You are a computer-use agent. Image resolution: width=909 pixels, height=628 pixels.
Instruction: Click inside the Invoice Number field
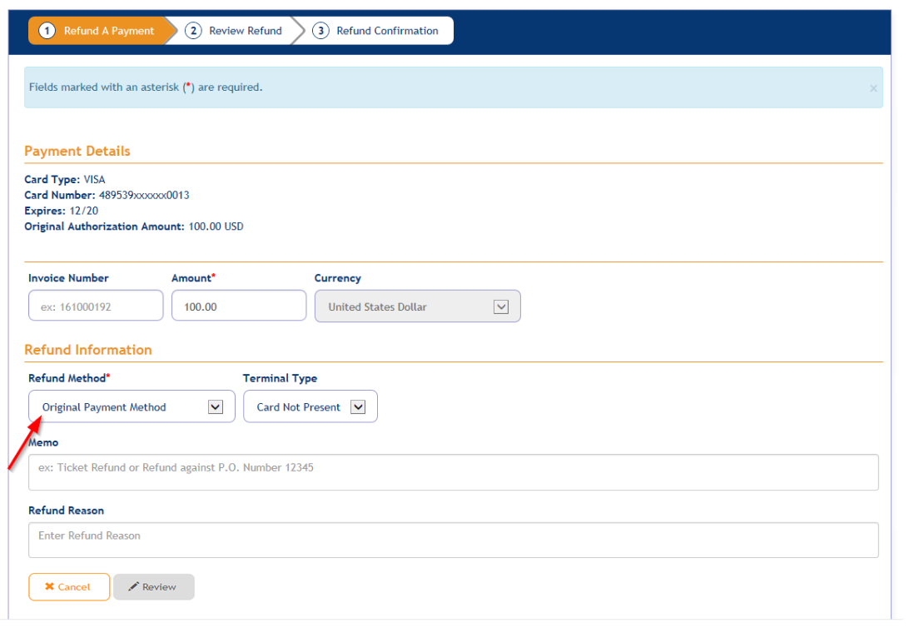[x=96, y=306]
